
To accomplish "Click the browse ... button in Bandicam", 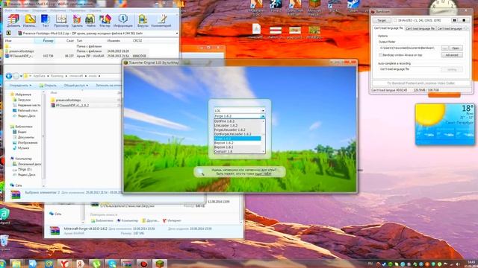I will [445, 48].
